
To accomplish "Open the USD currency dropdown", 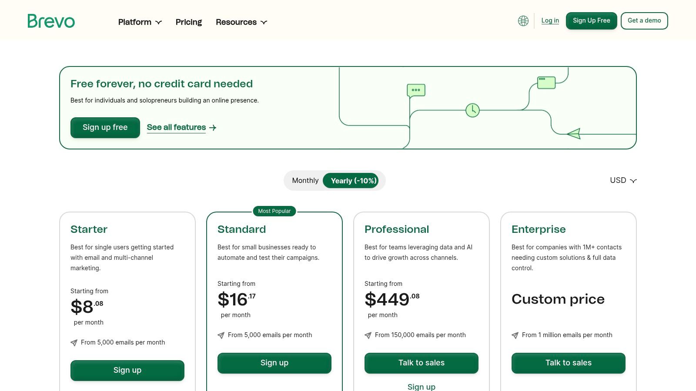I will tap(623, 180).
